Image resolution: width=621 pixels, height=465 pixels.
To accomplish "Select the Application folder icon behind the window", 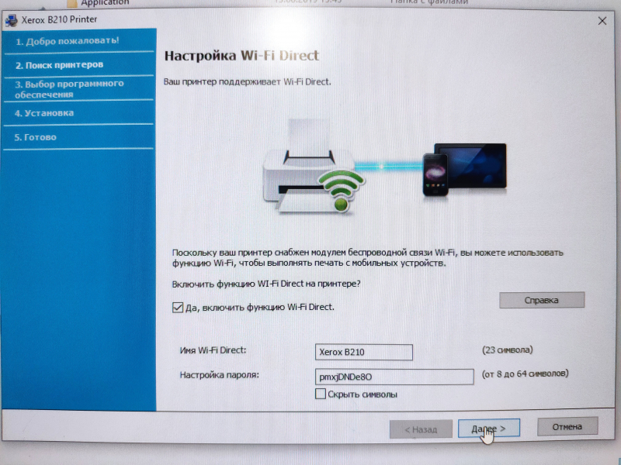I will pos(71,3).
